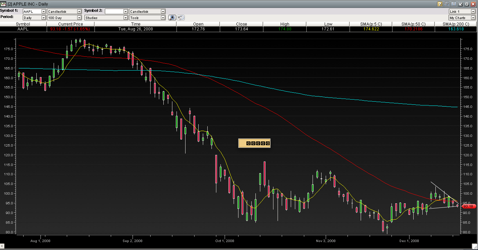Expand the Daily period dropdown
The width and height of the screenshot is (478, 250).
coord(43,18)
